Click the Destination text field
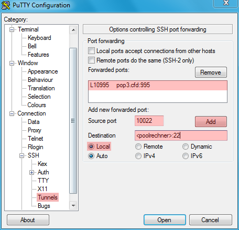 coord(181,135)
